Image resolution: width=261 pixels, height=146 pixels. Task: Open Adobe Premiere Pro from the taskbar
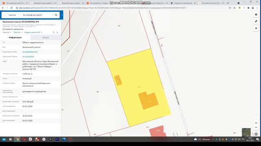(x=57, y=140)
